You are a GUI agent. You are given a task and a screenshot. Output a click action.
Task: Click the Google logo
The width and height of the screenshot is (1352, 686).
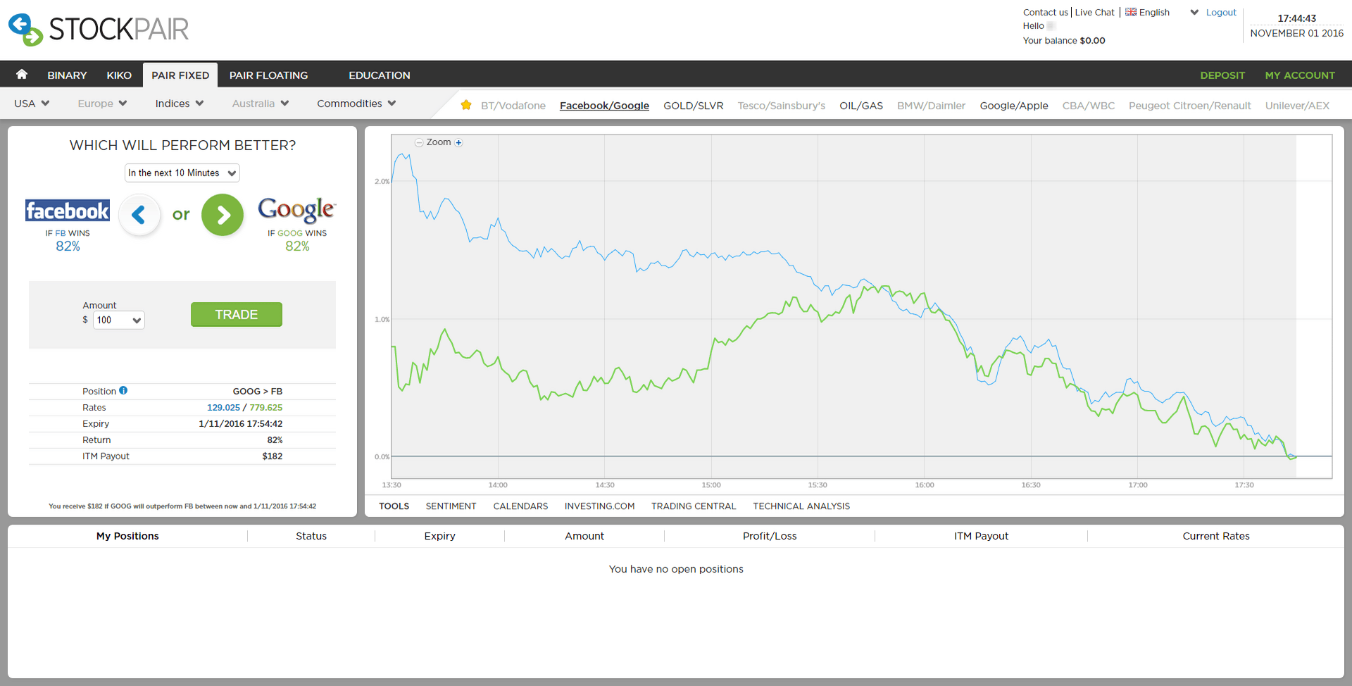[x=296, y=209]
